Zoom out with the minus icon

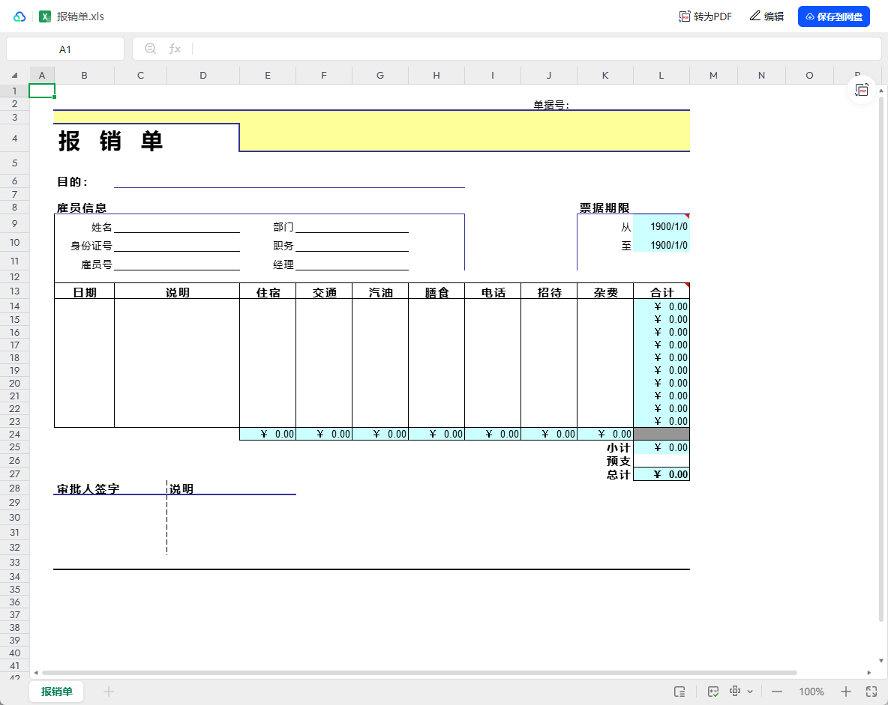pos(777,692)
